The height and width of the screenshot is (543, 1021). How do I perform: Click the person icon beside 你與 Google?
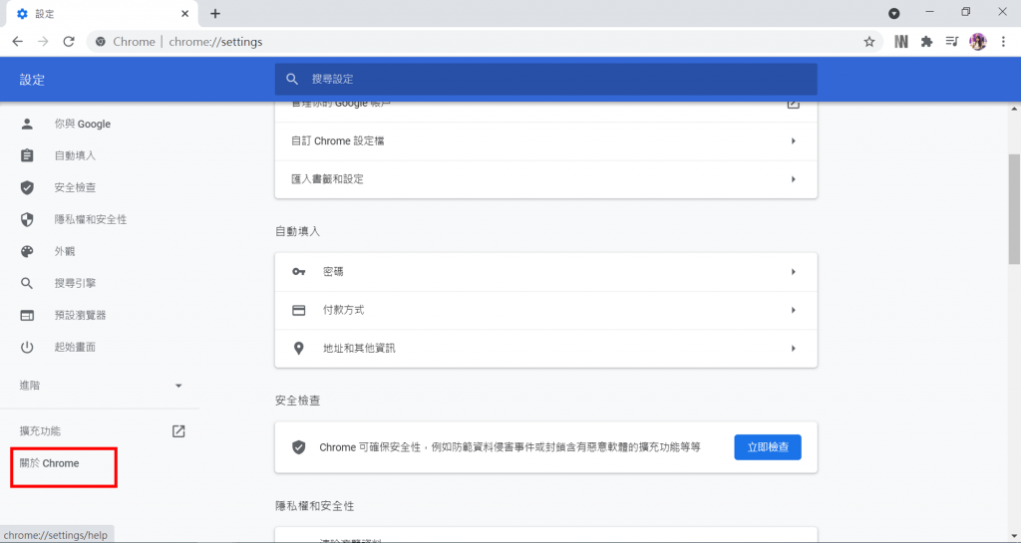[x=27, y=124]
